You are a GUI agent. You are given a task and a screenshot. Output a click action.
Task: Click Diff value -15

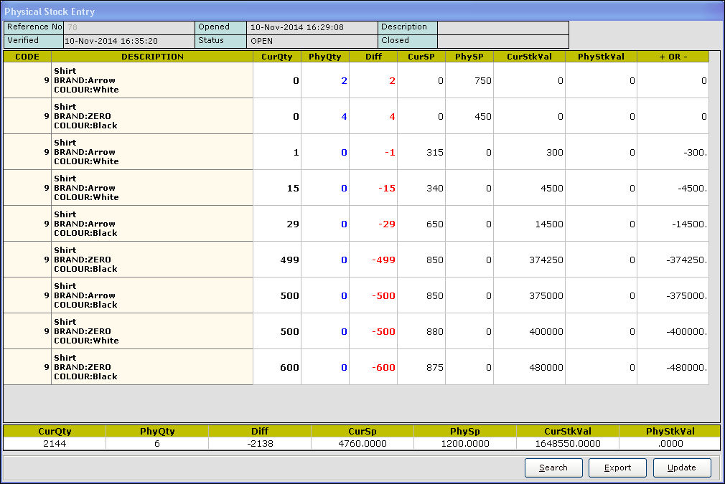tap(373, 188)
